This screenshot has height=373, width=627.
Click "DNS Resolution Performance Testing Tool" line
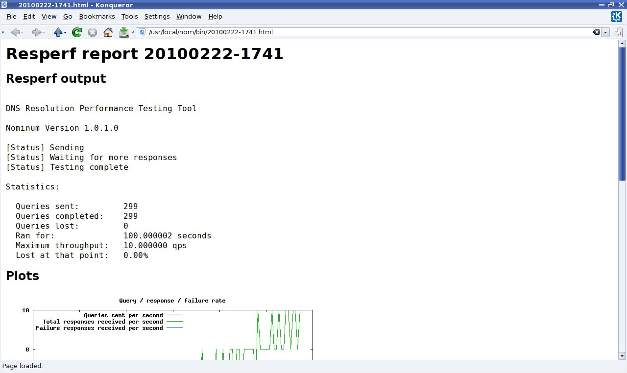pos(101,109)
